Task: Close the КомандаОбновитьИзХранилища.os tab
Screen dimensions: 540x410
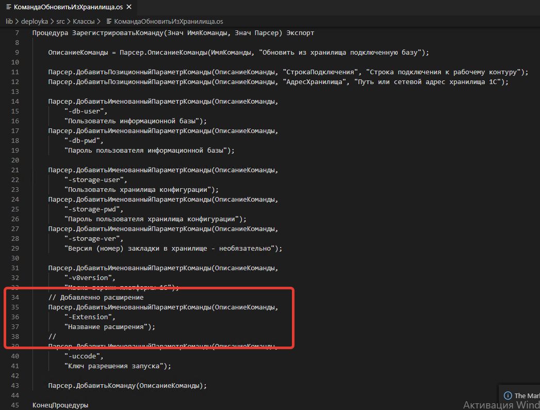Action: (x=128, y=8)
